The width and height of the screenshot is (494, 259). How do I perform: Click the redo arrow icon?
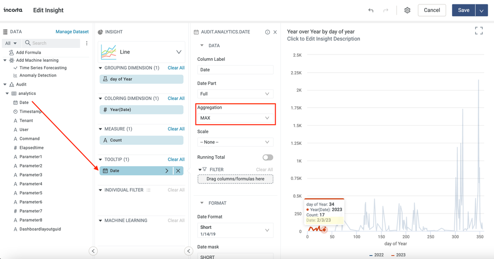point(386,10)
